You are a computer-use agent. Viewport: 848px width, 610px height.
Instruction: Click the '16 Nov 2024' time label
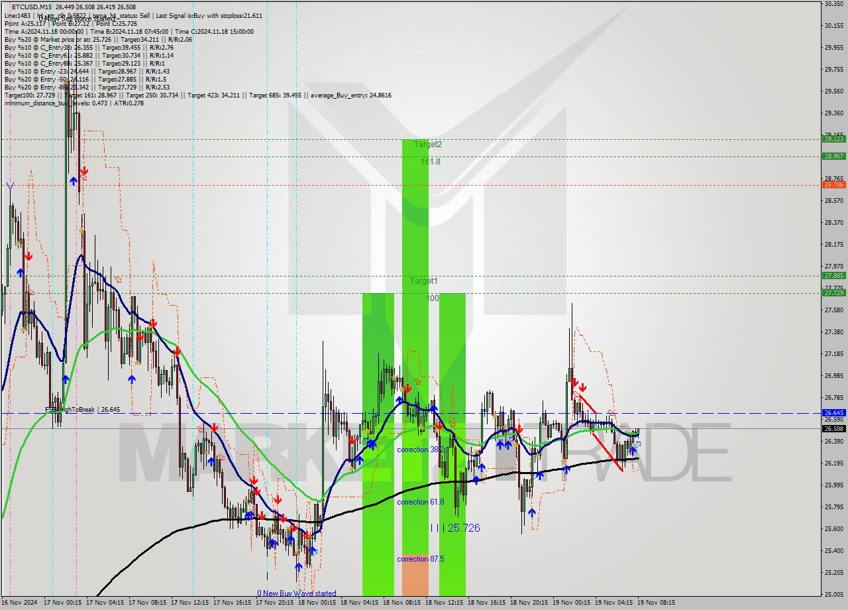tap(21, 603)
